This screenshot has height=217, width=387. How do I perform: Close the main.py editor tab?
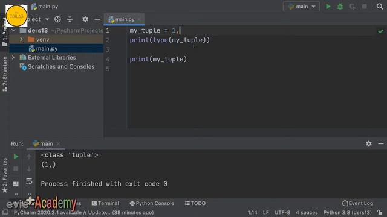point(139,19)
